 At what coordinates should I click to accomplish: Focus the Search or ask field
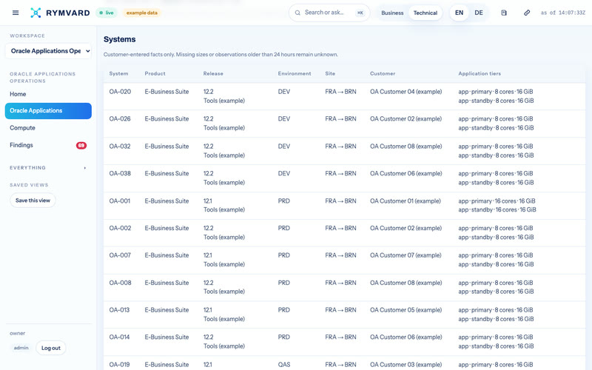click(329, 13)
